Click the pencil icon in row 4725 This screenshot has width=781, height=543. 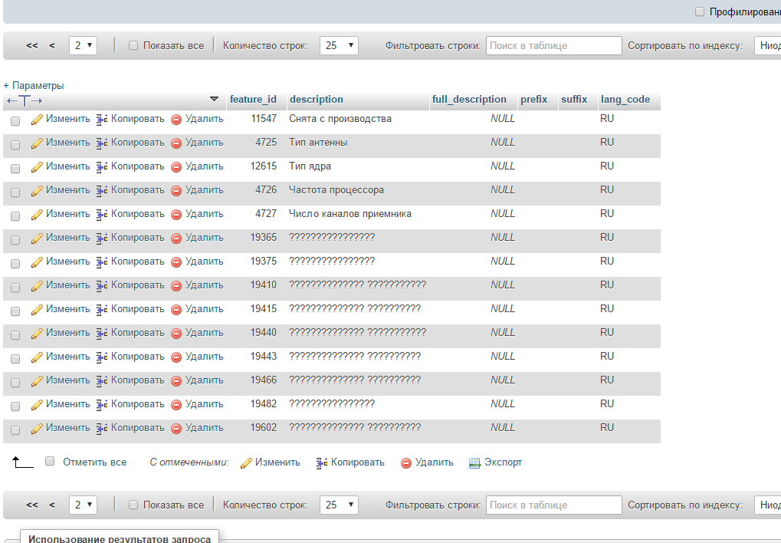tap(37, 143)
